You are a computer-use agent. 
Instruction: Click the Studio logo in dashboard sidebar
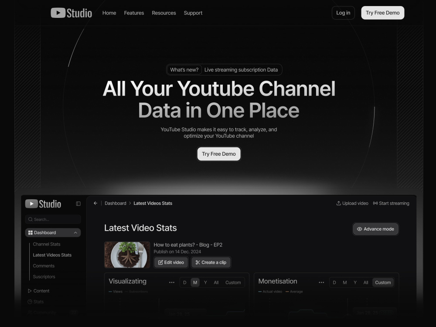click(43, 204)
